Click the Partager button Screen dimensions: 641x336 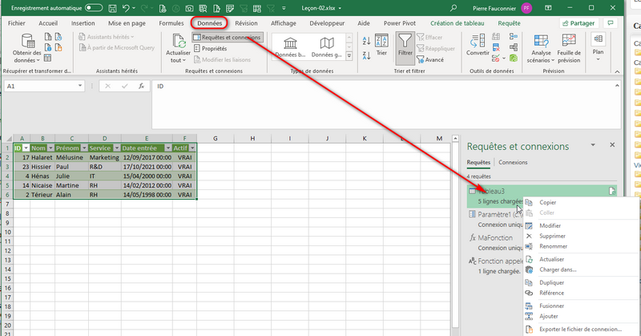pyautogui.click(x=579, y=23)
